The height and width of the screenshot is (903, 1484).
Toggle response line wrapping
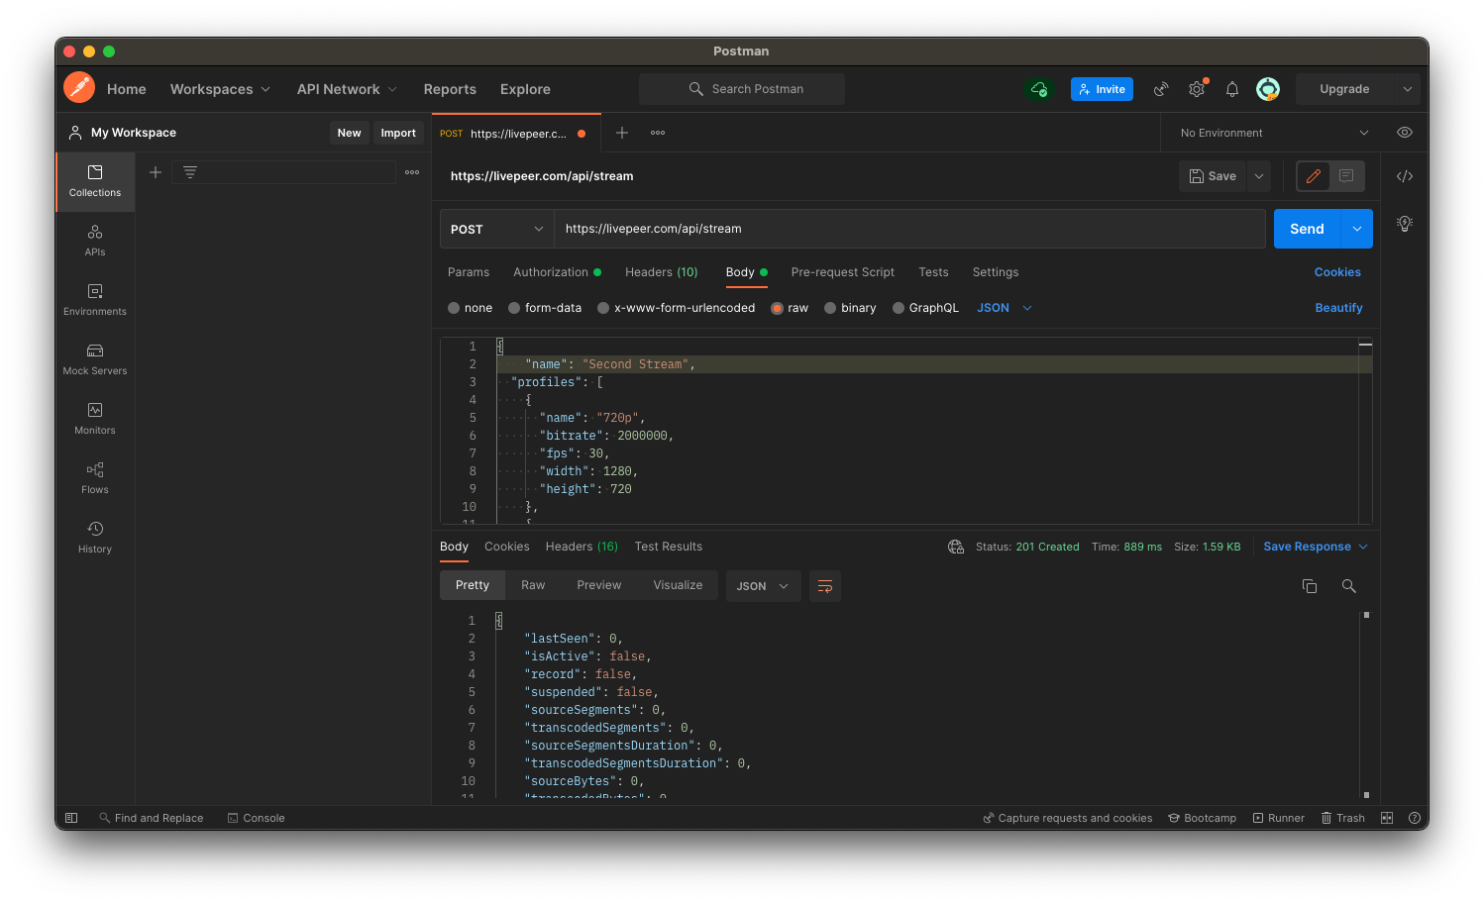click(825, 586)
